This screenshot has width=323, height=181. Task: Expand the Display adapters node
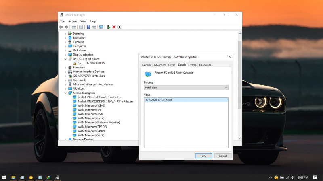click(65, 55)
